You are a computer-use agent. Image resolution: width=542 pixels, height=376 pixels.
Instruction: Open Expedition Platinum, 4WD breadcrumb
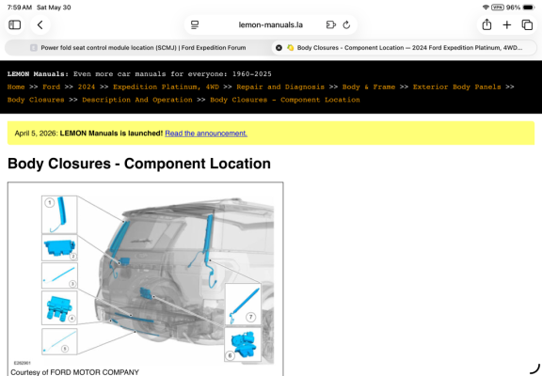(166, 87)
